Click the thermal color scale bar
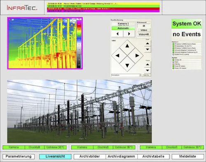Image resolution: width=206 pixels, height=162 pixels. click(x=79, y=44)
